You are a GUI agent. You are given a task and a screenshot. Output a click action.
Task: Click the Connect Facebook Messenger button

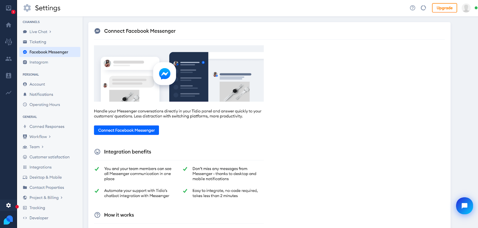(126, 130)
